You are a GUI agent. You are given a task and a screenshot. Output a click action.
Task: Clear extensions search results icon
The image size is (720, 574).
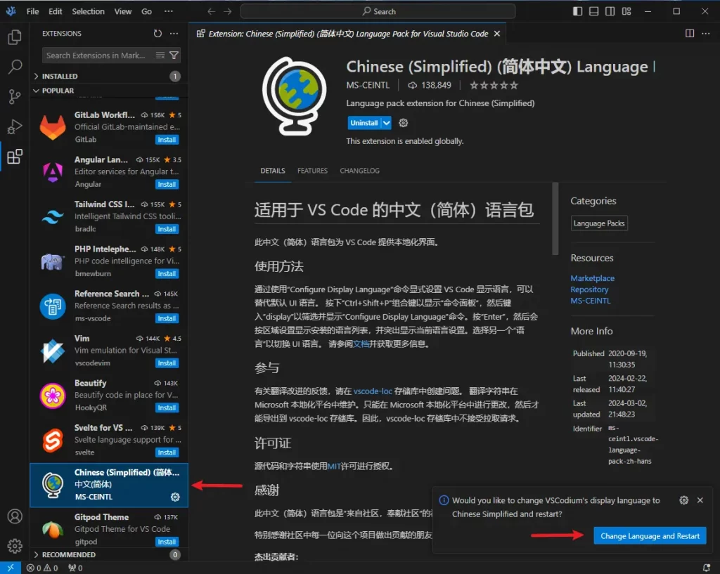click(x=160, y=56)
